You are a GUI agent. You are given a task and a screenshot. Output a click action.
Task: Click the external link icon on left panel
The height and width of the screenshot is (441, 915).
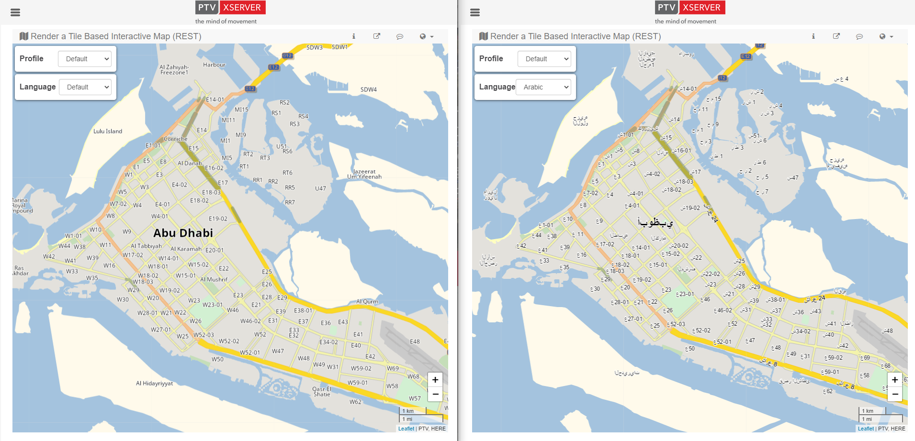[x=377, y=36]
